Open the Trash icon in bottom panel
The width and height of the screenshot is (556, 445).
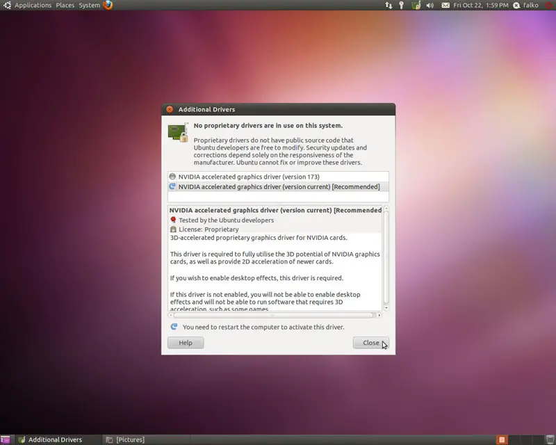[x=550, y=439]
